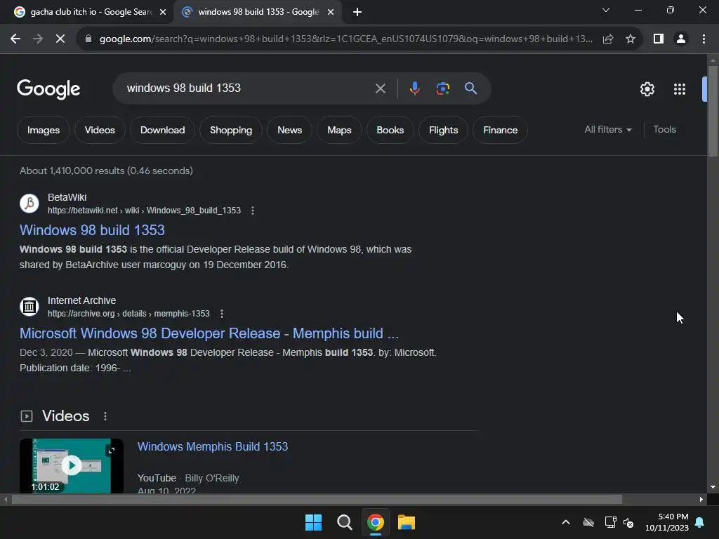
Task: Switch to Books results
Action: click(390, 130)
